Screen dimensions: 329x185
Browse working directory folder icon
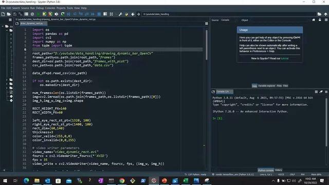319,14
